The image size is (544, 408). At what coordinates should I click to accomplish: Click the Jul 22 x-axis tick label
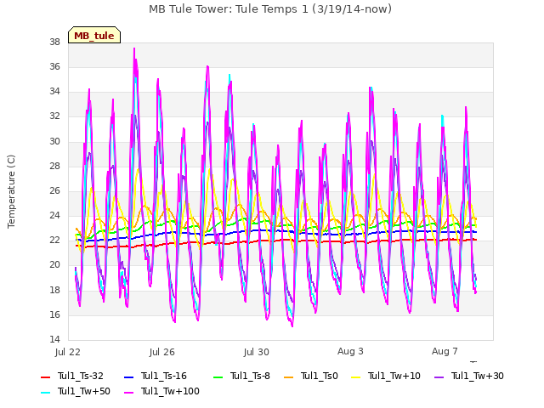click(x=68, y=352)
